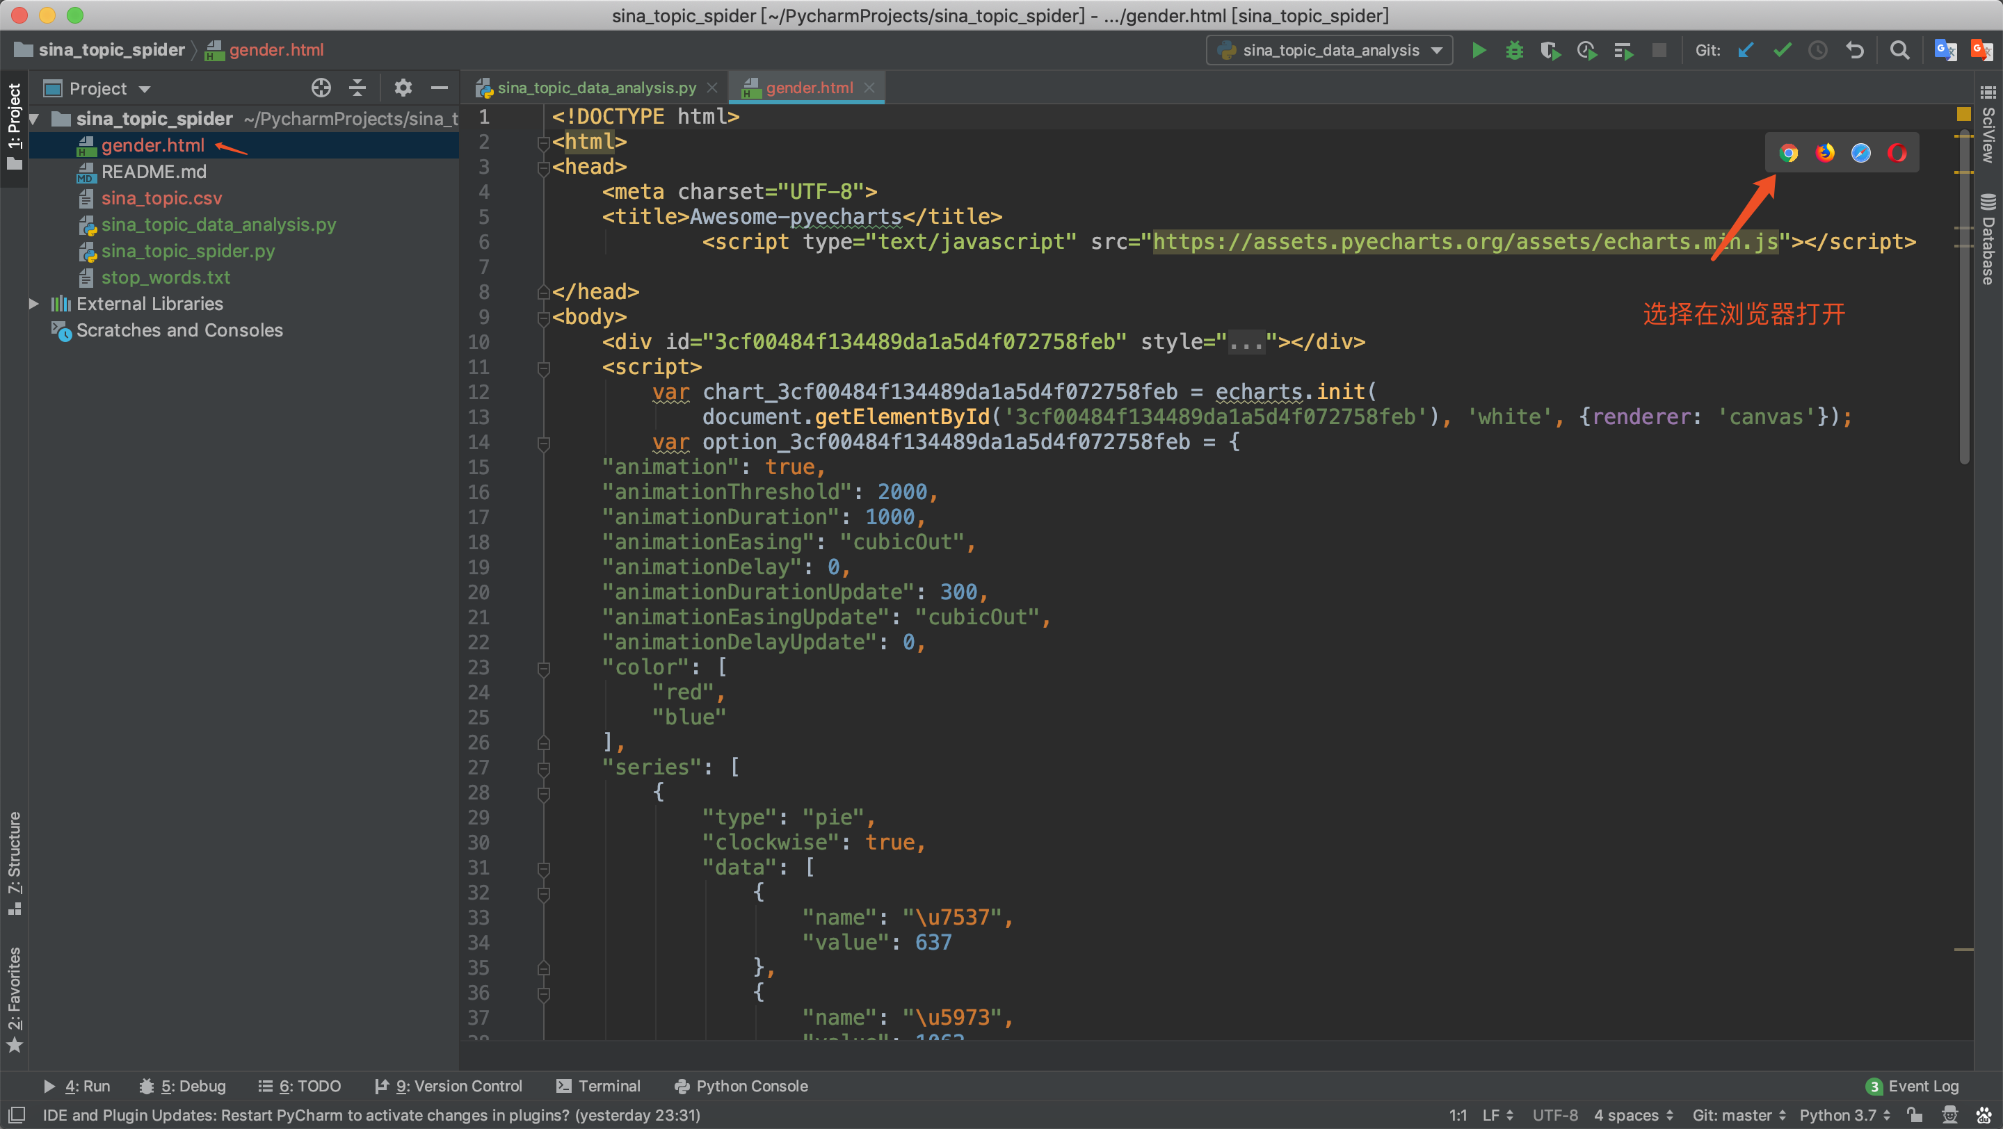Open the Debug tool window
The image size is (2003, 1129).
(x=183, y=1087)
